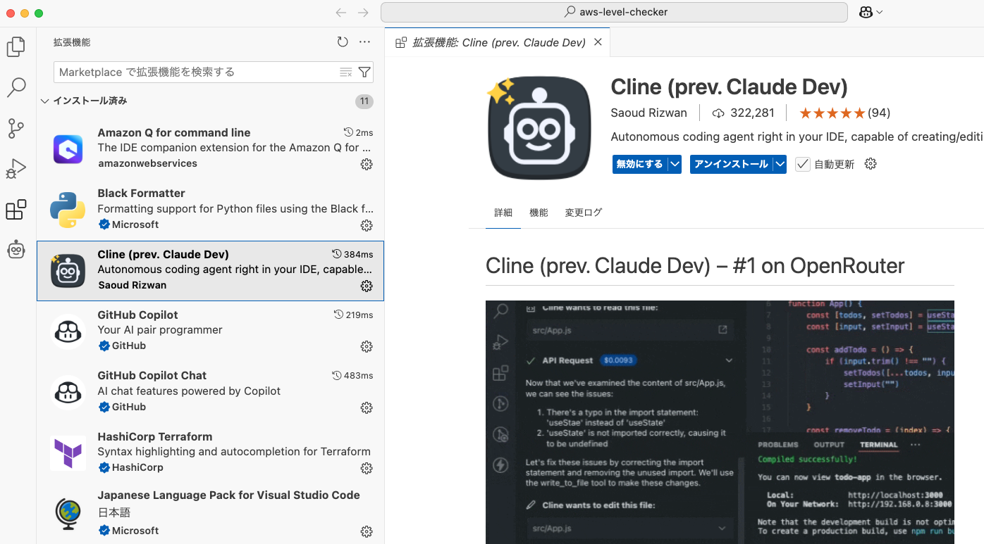Open the Extensions view in activity bar

[16, 210]
